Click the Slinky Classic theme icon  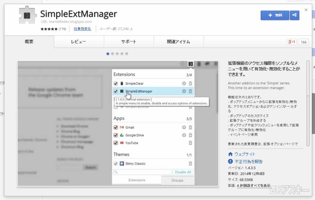coord(122,163)
